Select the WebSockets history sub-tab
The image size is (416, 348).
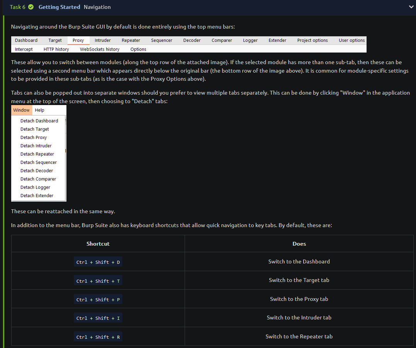click(100, 49)
